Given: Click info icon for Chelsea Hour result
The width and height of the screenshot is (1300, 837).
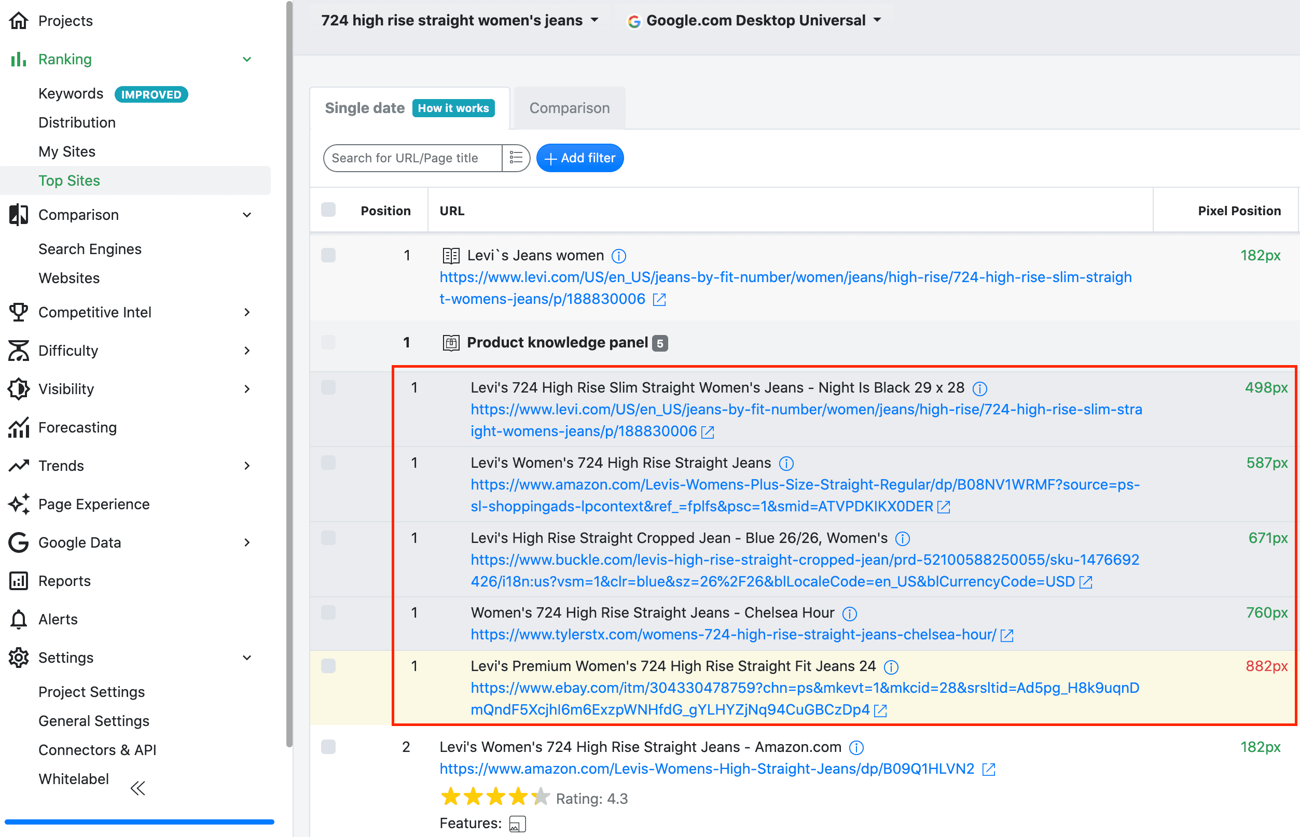Looking at the screenshot, I should 849,613.
